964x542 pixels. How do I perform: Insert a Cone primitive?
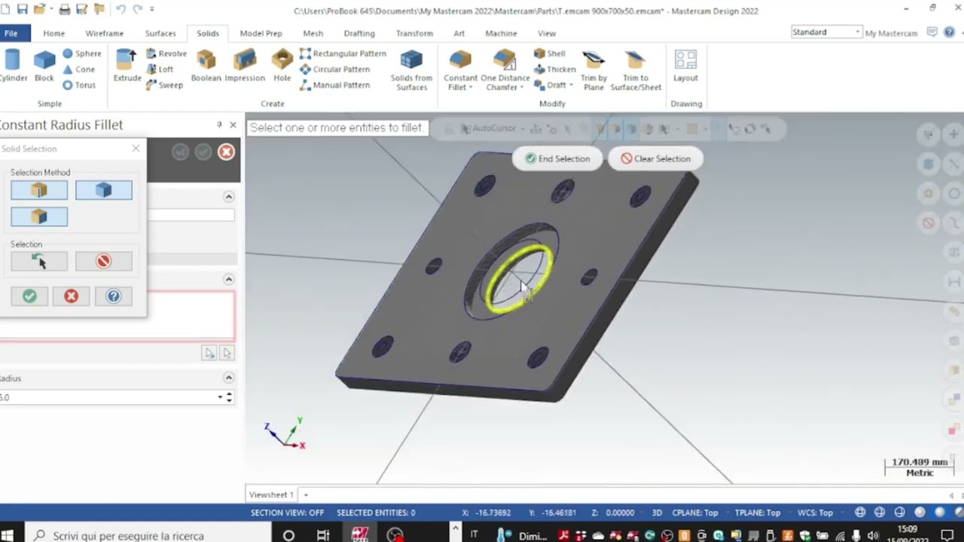tap(79, 69)
